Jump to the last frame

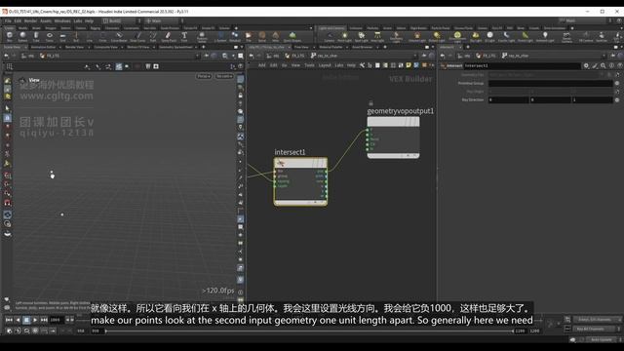pyautogui.click(x=44, y=320)
